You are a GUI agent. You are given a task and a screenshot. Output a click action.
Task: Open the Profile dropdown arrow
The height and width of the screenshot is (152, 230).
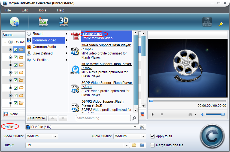135,127
